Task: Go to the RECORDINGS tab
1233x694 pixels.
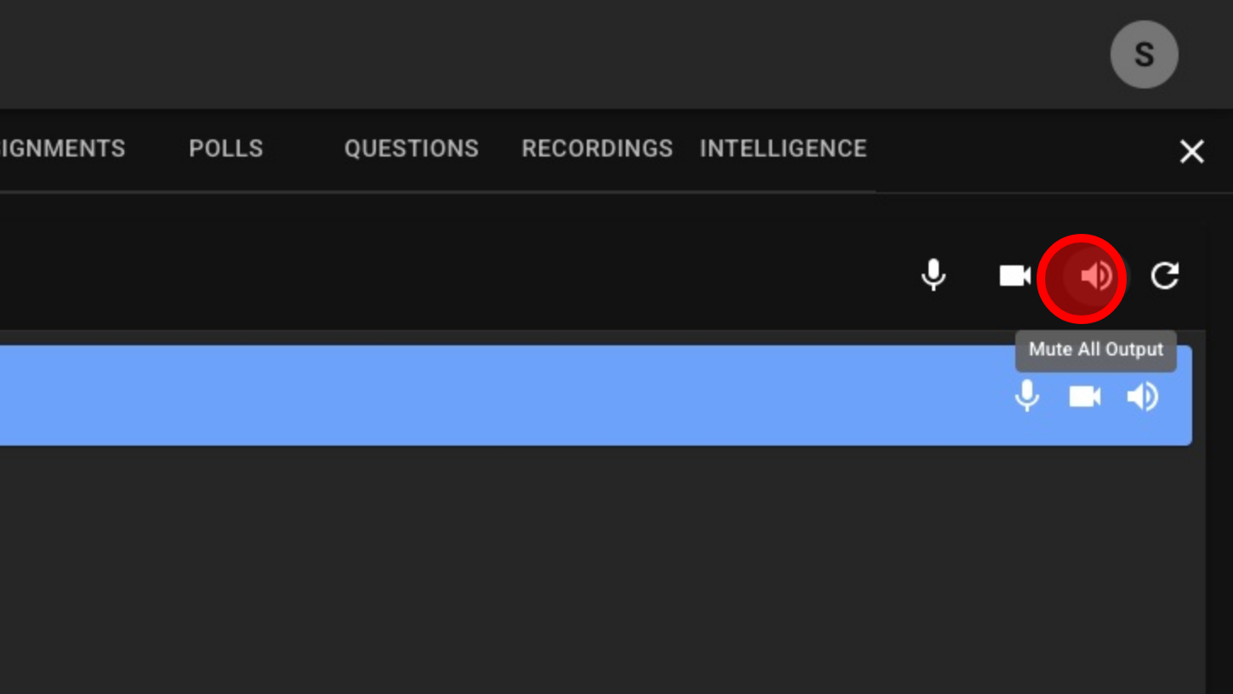Action: click(597, 149)
